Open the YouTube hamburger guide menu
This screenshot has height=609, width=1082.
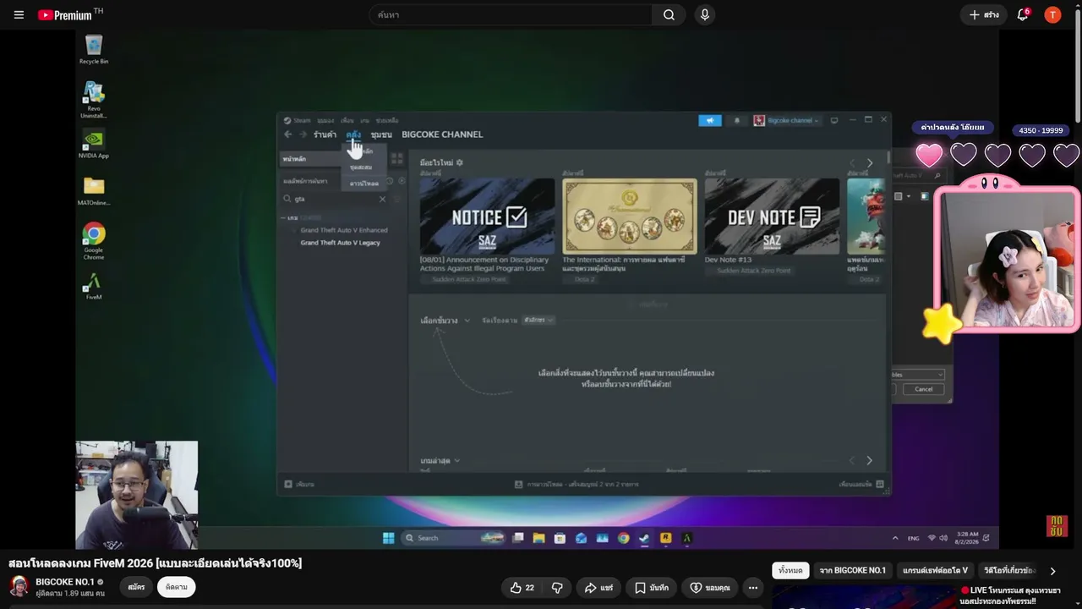click(19, 14)
